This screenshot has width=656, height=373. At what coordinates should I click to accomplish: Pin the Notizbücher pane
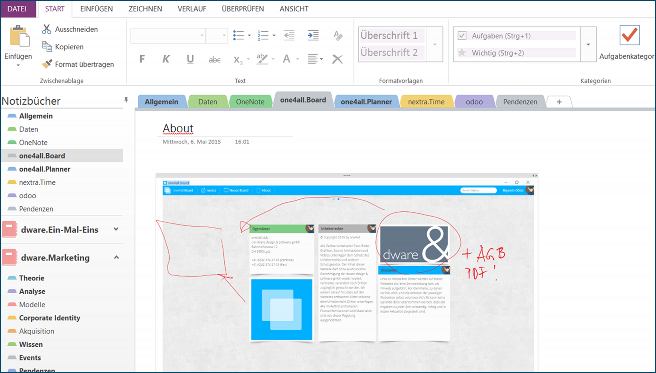click(x=126, y=100)
